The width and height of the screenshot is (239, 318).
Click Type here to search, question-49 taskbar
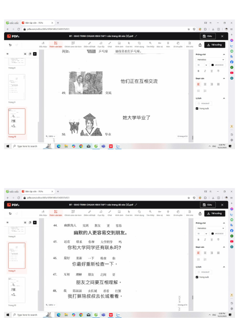pos(27,146)
